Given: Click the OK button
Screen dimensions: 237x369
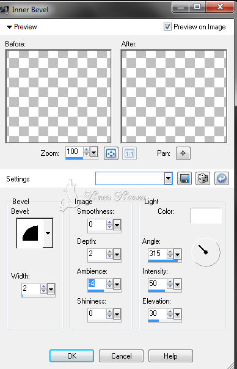Looking at the screenshot, I should (72, 356).
